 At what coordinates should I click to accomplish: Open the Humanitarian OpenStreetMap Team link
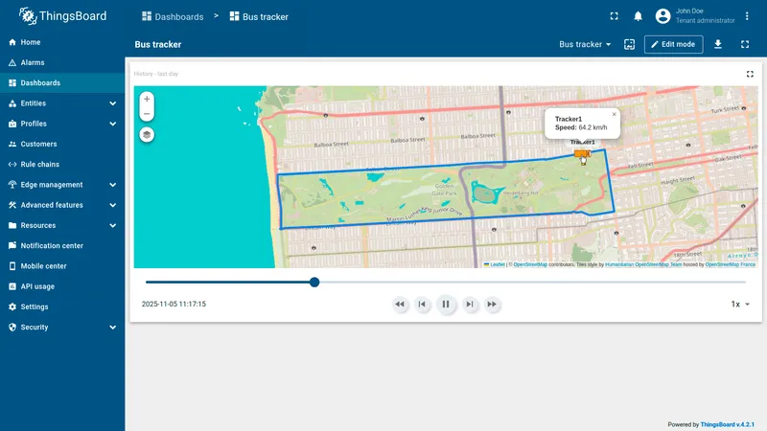(x=643, y=264)
